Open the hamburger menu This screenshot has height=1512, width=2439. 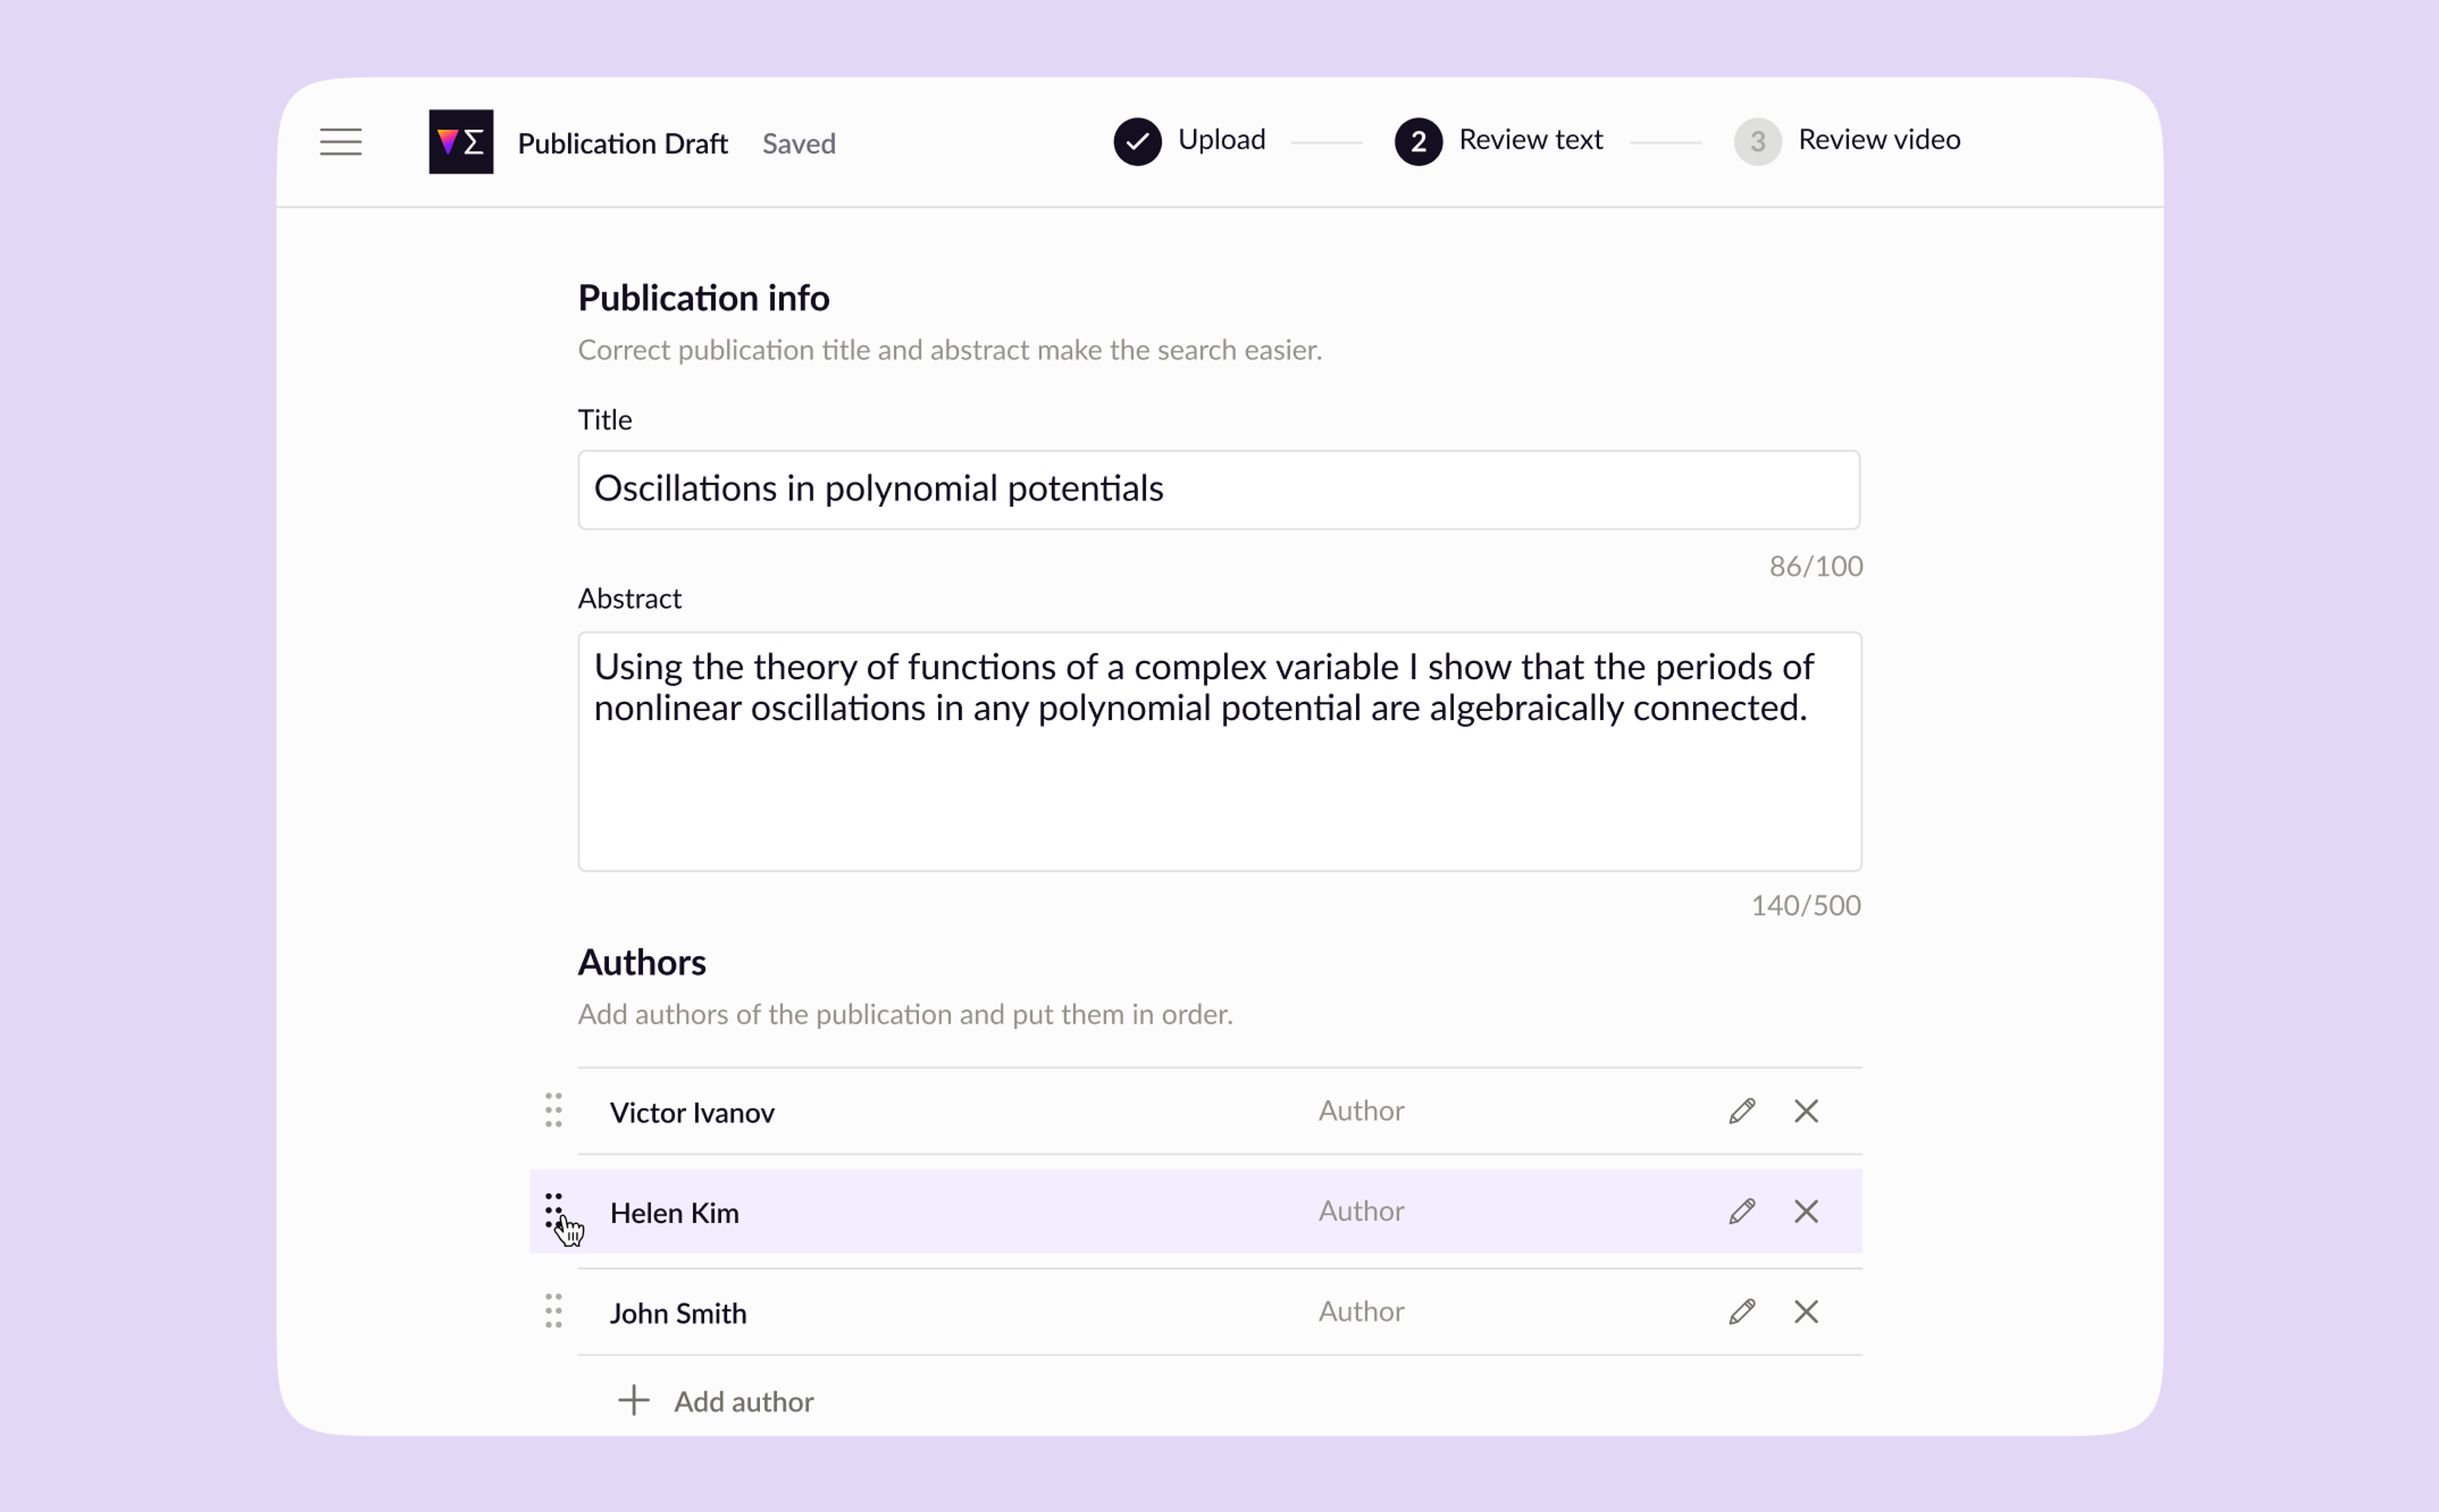[x=340, y=142]
